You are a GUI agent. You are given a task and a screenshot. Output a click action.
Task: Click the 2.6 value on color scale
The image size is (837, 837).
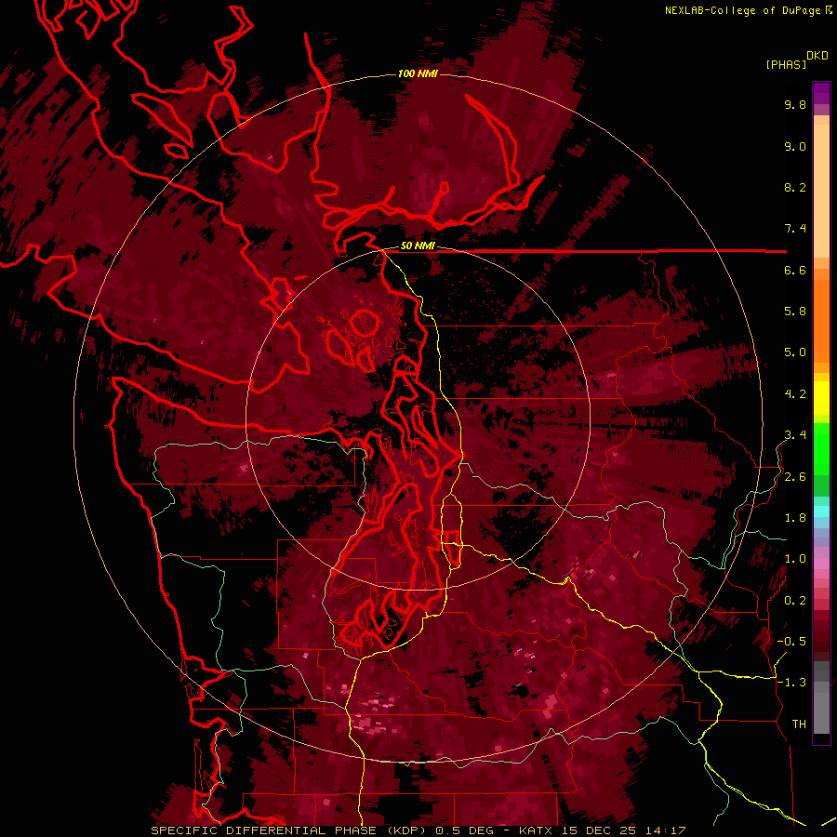point(795,477)
